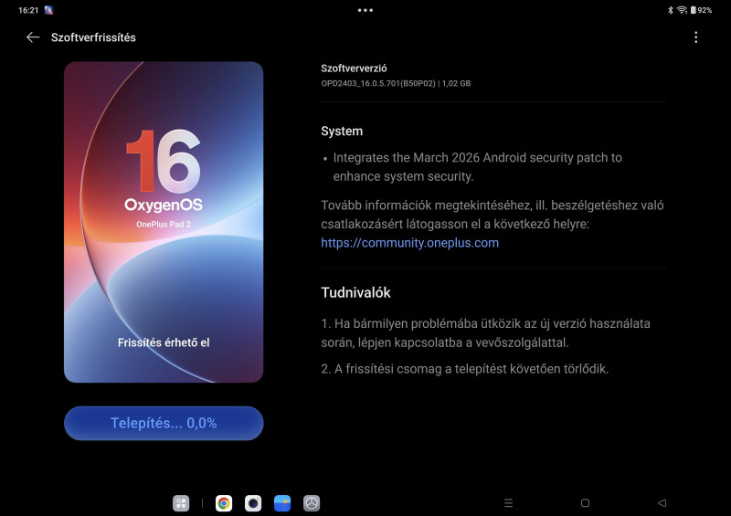Screen dimensions: 731x516
Task: Tap the back triangle navigation button
Action: pyautogui.click(x=662, y=503)
